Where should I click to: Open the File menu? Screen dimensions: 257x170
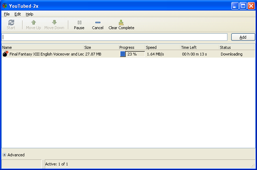7,14
